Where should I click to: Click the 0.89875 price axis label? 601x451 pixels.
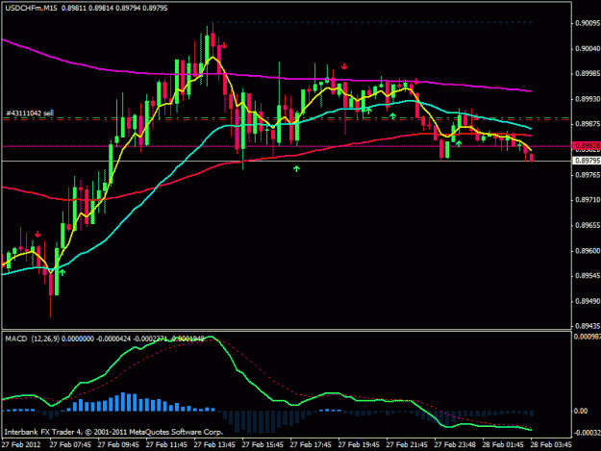pos(588,124)
